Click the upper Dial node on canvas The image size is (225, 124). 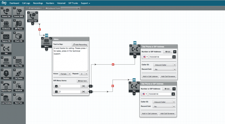click(x=135, y=50)
